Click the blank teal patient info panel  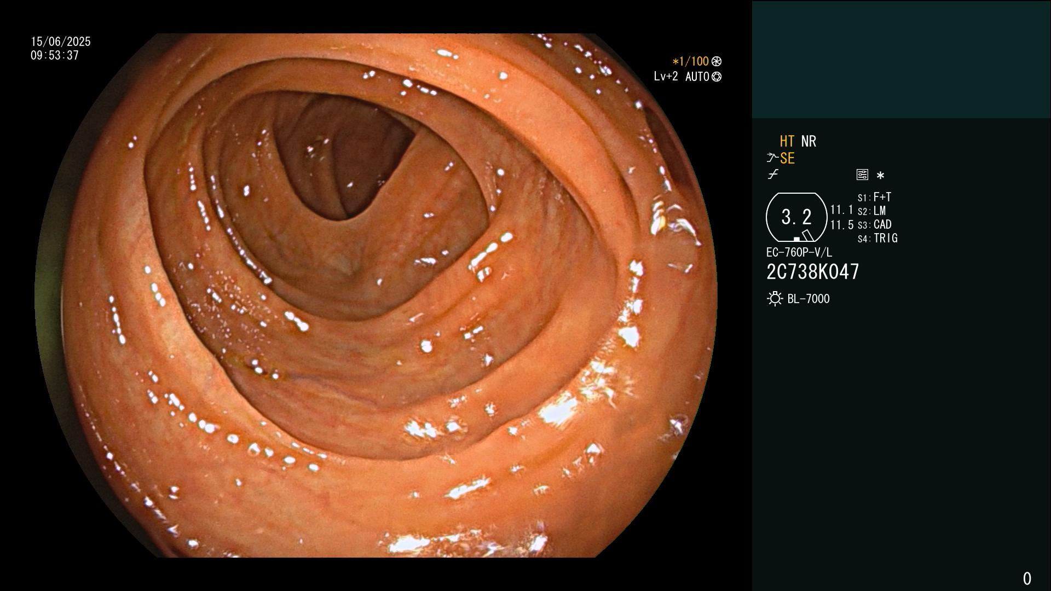(x=901, y=59)
